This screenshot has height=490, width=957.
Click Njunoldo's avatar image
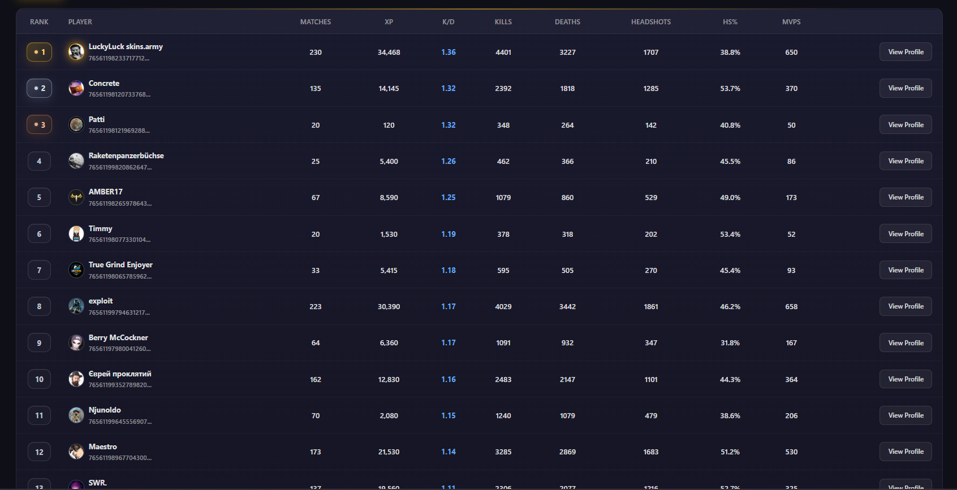click(x=76, y=415)
